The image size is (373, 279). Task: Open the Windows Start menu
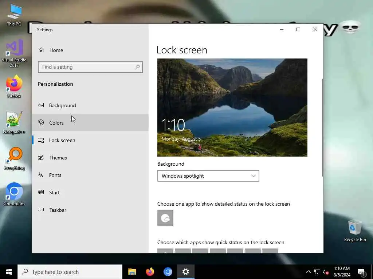[9, 272]
